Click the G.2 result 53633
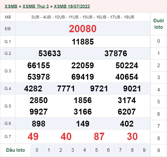 point(50,53)
